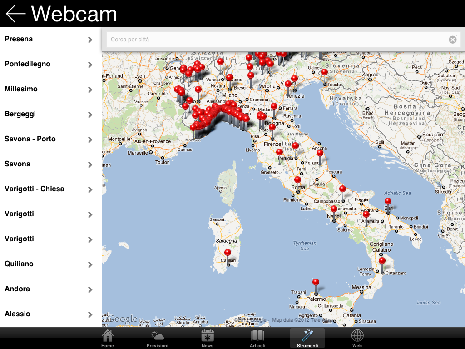Expand the Varigotti - Chiesa chevron
Image resolution: width=465 pixels, height=349 pixels.
tap(90, 189)
